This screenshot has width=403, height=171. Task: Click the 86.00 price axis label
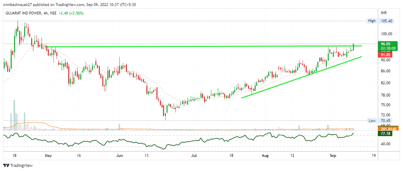point(386,71)
